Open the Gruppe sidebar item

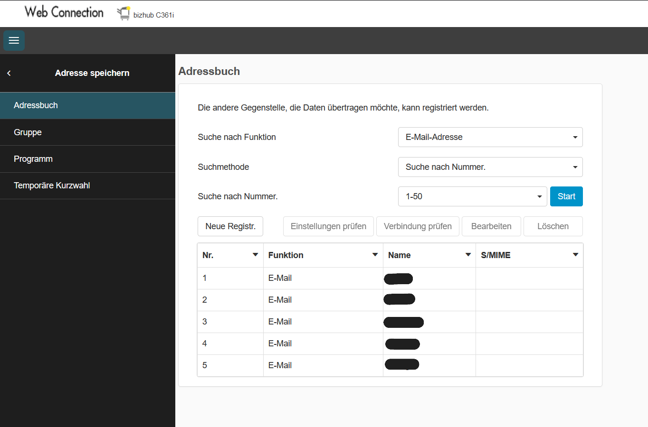(87, 132)
